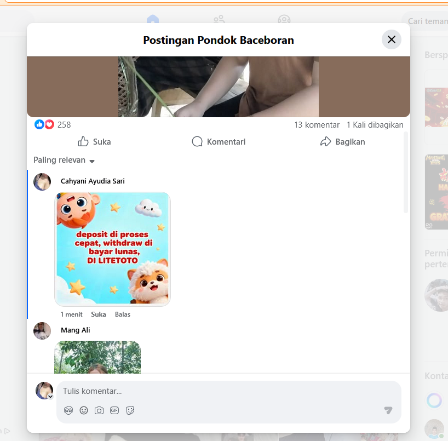Open the 258 reactions count
Image resolution: width=448 pixels, height=441 pixels.
pos(64,124)
